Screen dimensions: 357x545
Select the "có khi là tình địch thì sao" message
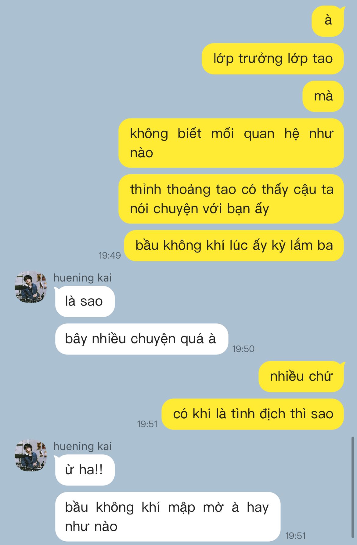point(253,414)
